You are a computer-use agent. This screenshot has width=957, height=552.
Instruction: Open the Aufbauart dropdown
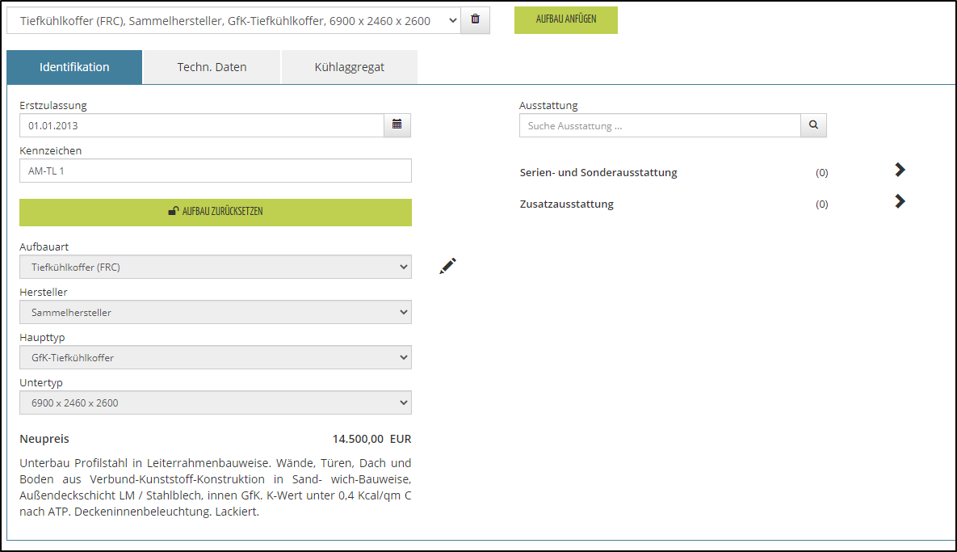[215, 267]
